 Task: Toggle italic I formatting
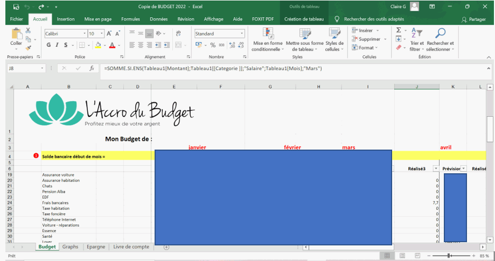coord(57,45)
